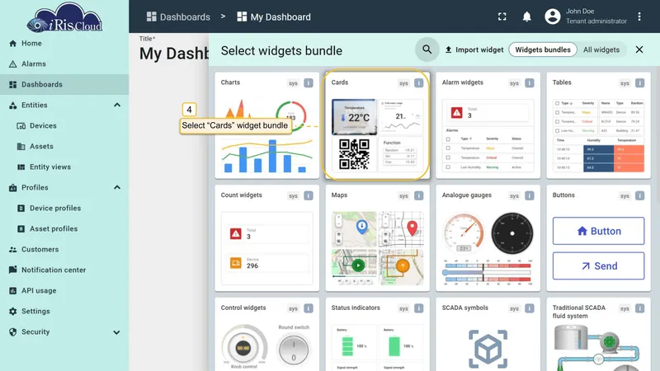The width and height of the screenshot is (660, 371).
Task: Click the iRisCloud logo
Action: point(64,17)
